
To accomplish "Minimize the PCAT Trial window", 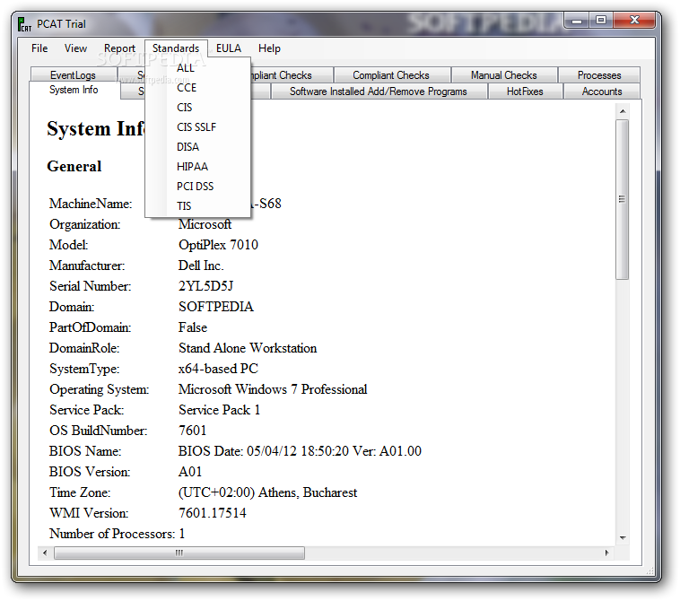I will click(x=577, y=21).
